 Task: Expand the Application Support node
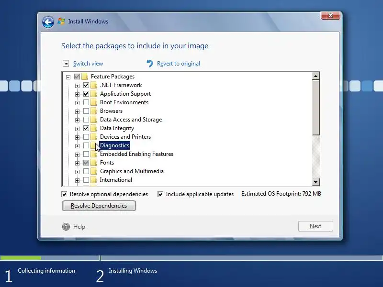coord(77,94)
